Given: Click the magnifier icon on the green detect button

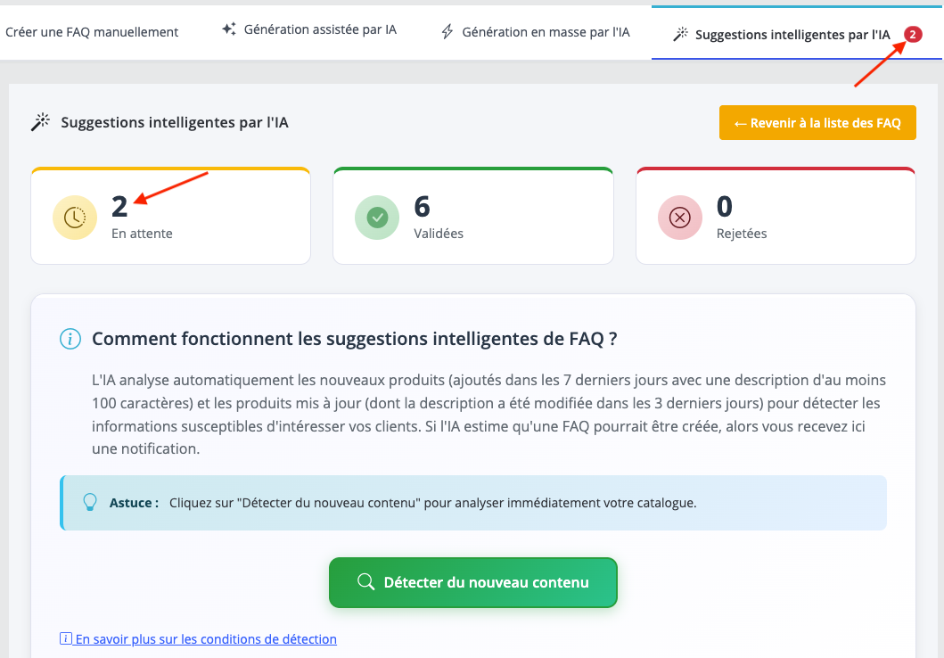Looking at the screenshot, I should point(365,582).
